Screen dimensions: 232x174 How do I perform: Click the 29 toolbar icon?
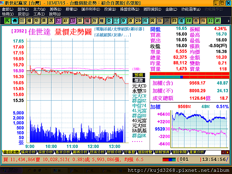pos(138,20)
